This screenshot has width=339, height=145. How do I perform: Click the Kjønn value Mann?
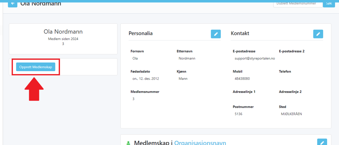(x=183, y=79)
